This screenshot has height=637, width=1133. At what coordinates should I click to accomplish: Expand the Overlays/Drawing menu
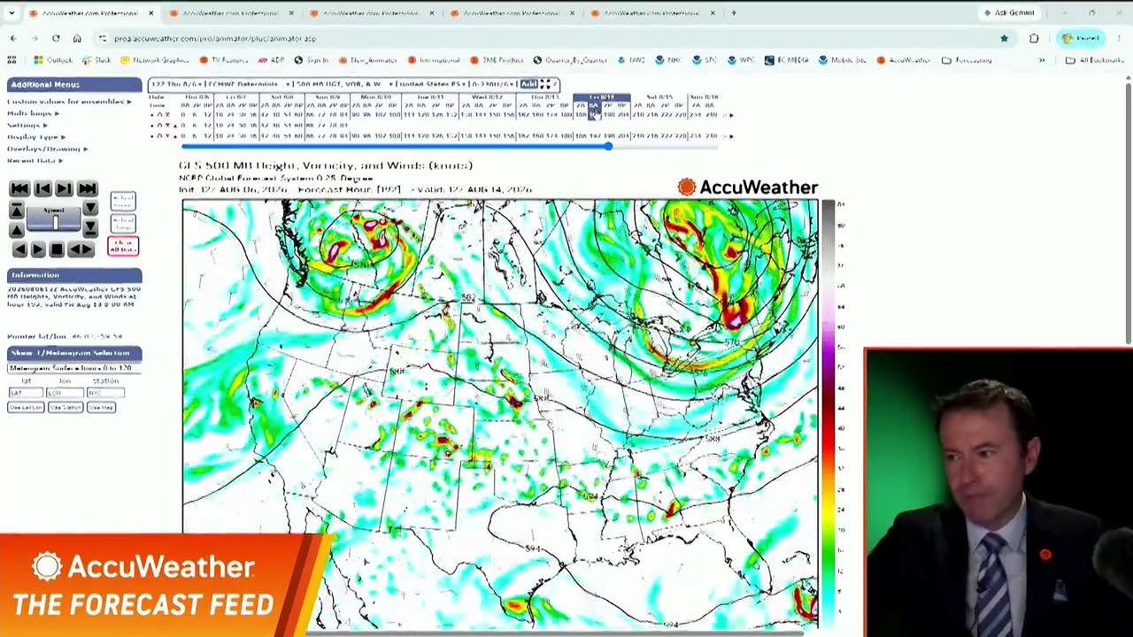[48, 149]
